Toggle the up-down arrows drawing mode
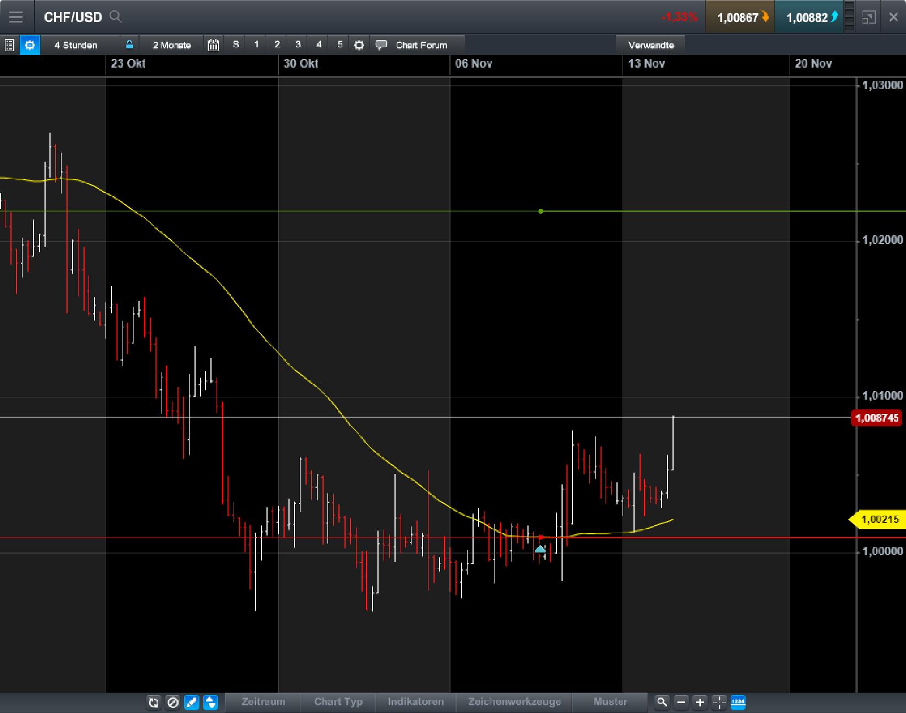Screen dimensions: 906x713 209,703
